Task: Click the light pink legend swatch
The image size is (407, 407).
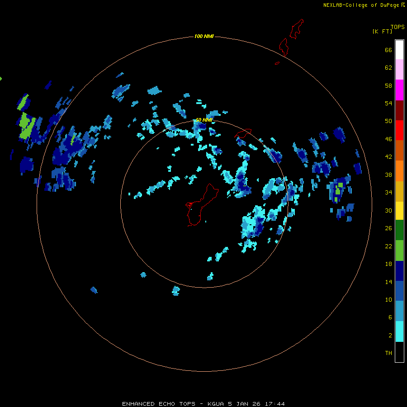Action: click(x=399, y=69)
